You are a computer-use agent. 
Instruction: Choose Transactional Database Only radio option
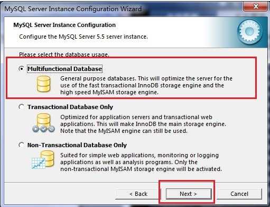21,107
